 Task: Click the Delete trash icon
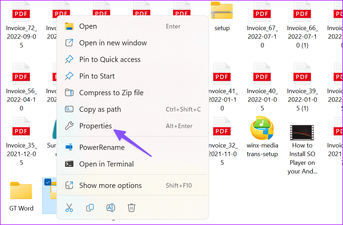131,207
